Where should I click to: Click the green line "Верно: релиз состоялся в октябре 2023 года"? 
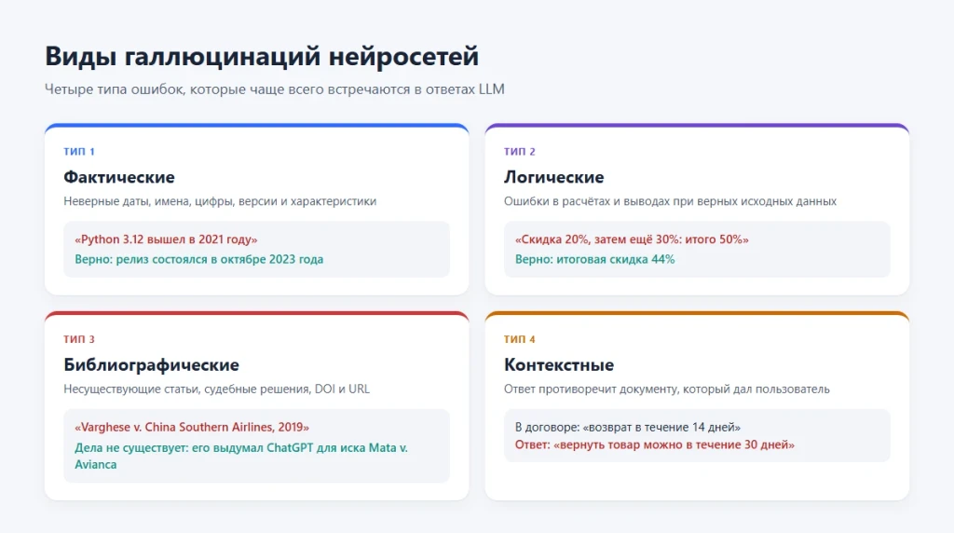point(199,259)
